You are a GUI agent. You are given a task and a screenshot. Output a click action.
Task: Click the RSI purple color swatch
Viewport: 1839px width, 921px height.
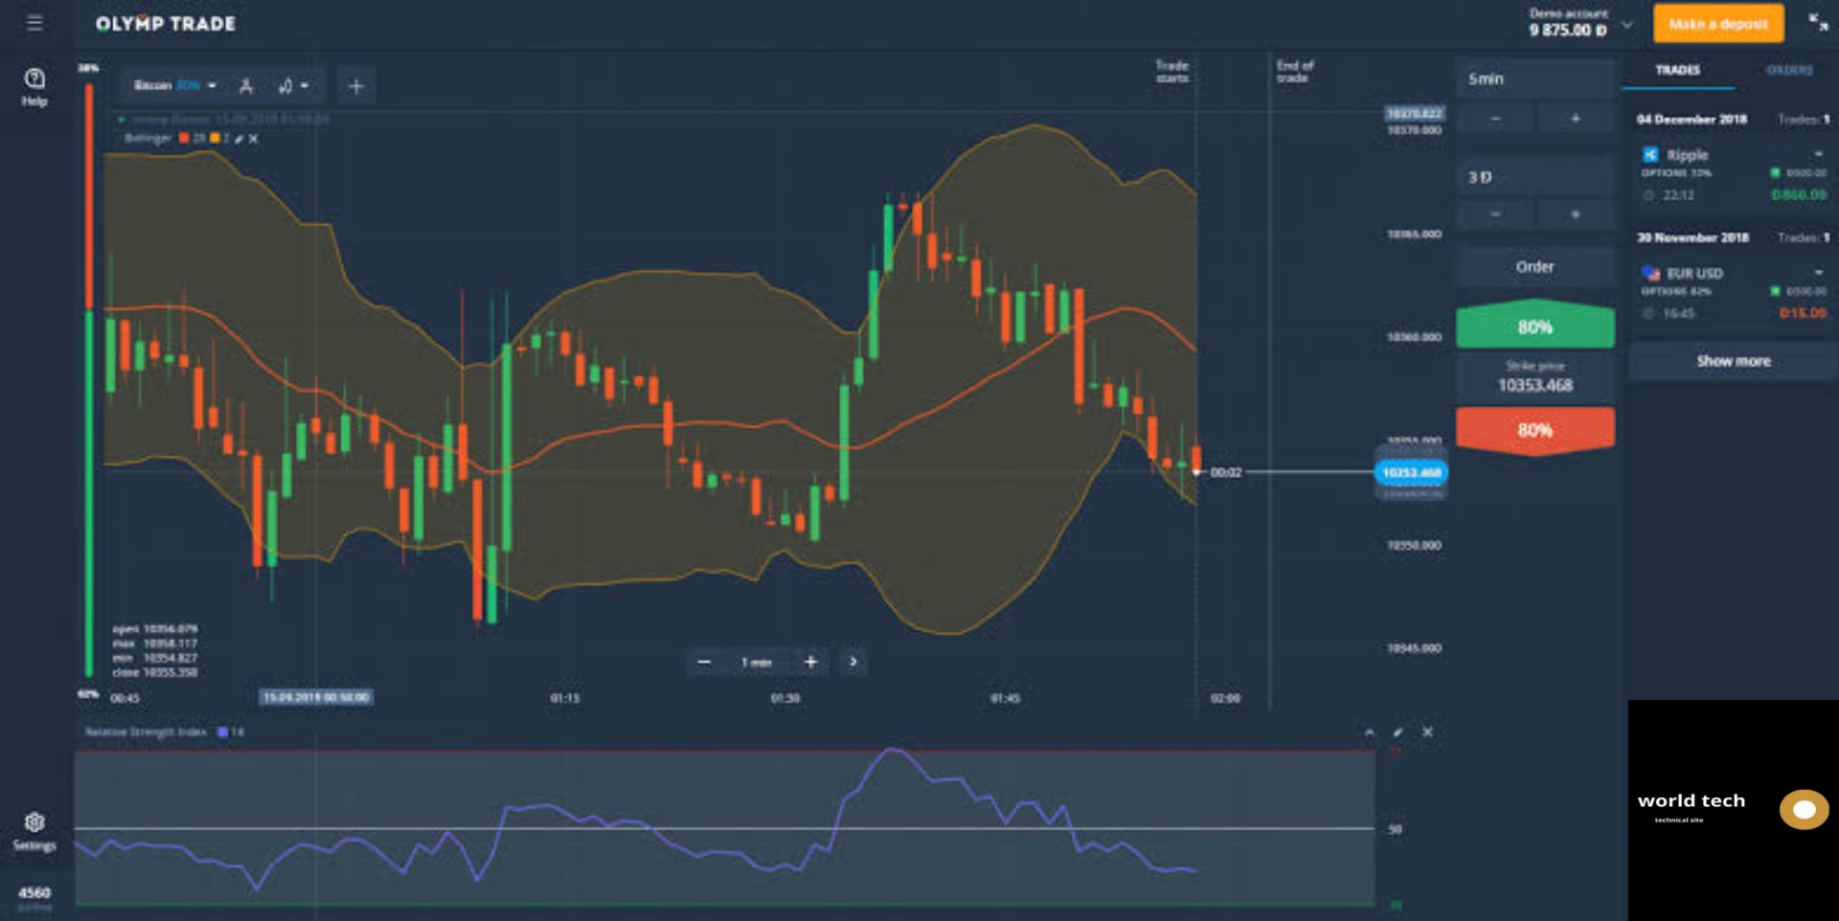click(222, 732)
